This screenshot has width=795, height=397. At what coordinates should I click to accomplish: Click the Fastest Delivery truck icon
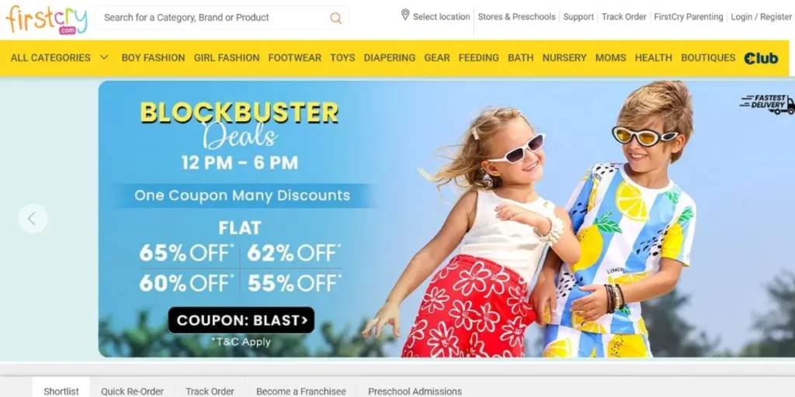coord(767,104)
